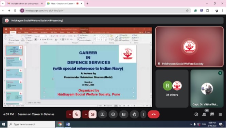Click the DEFENCE SERVICES slide heading
227x128 pixels.
point(89,62)
